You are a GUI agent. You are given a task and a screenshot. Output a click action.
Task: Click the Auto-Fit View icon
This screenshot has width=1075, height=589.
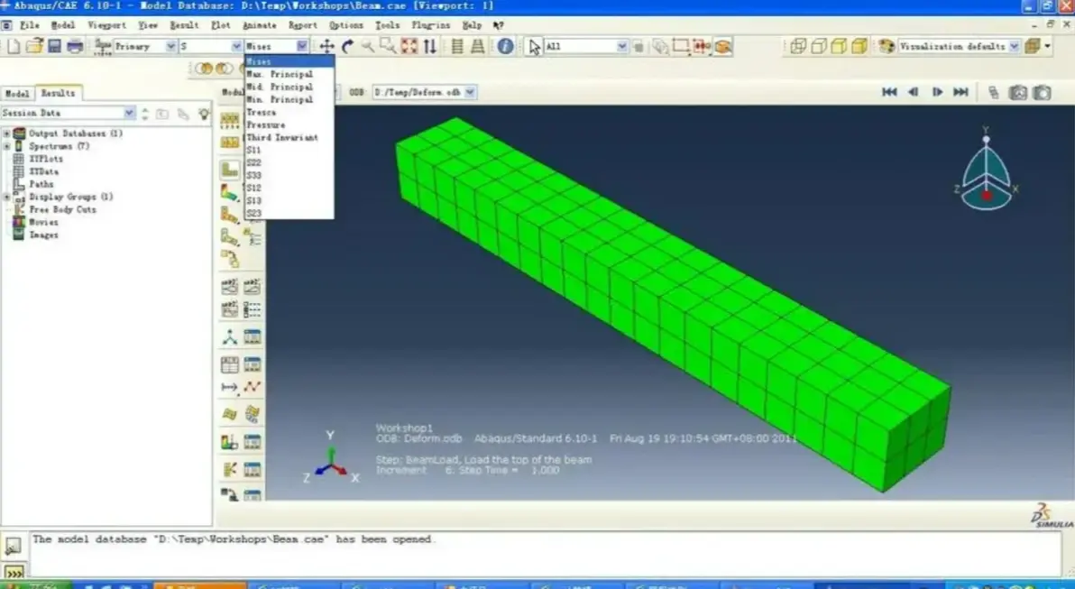point(409,46)
